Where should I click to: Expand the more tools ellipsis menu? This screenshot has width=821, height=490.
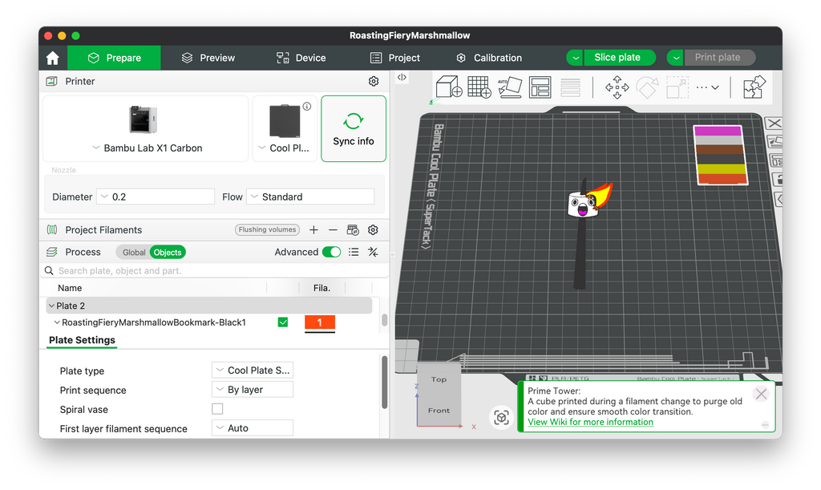[707, 87]
